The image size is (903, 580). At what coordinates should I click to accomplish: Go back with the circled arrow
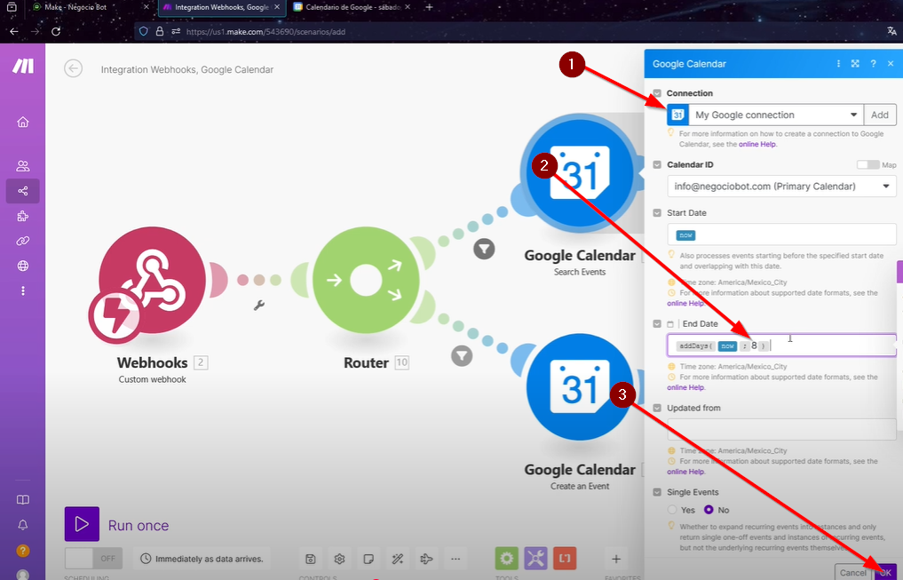point(73,68)
